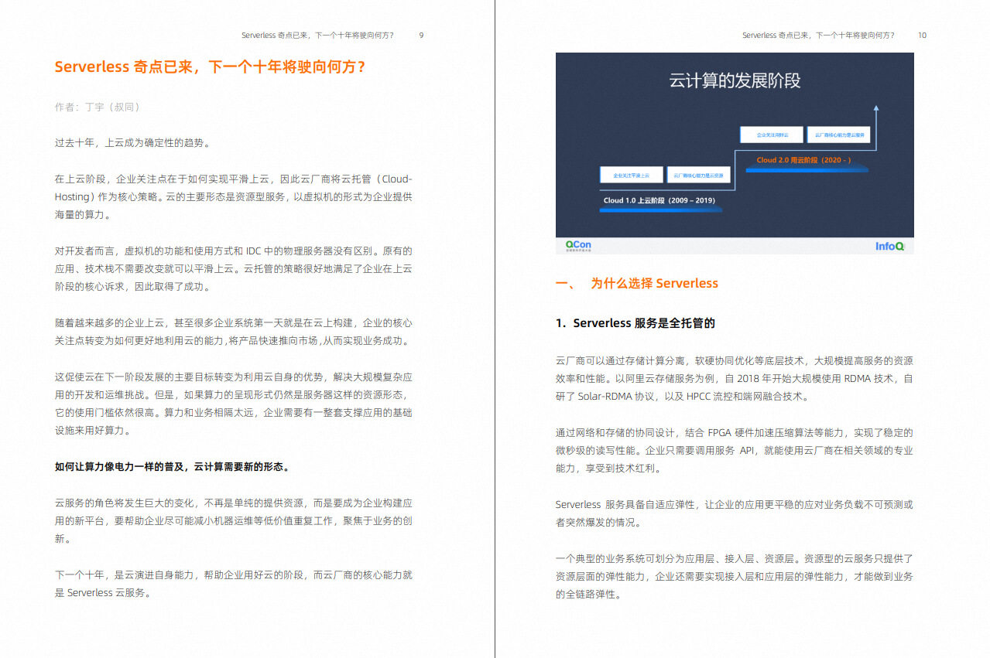Click the line beginning 对开发者而言，虚拟机的功能

[233, 251]
